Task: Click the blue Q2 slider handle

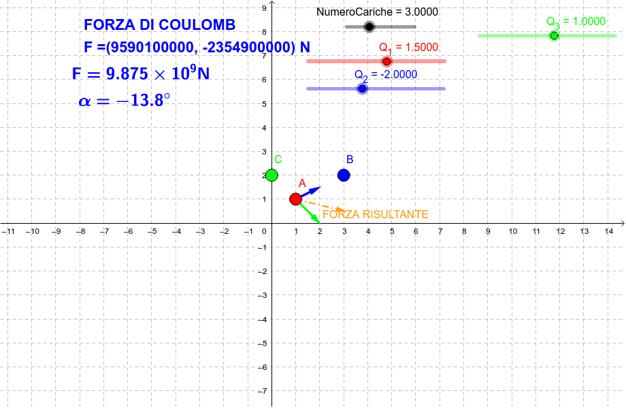Action: tap(362, 88)
